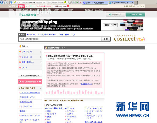Open the その他 dropdown menu
Screen dimensions: 157x123
[70, 10]
